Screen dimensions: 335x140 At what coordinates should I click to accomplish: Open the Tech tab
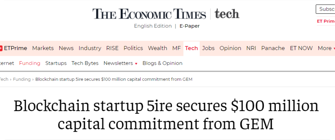(191, 48)
